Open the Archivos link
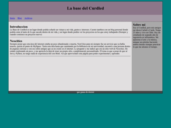171x128 pixels. point(28,18)
